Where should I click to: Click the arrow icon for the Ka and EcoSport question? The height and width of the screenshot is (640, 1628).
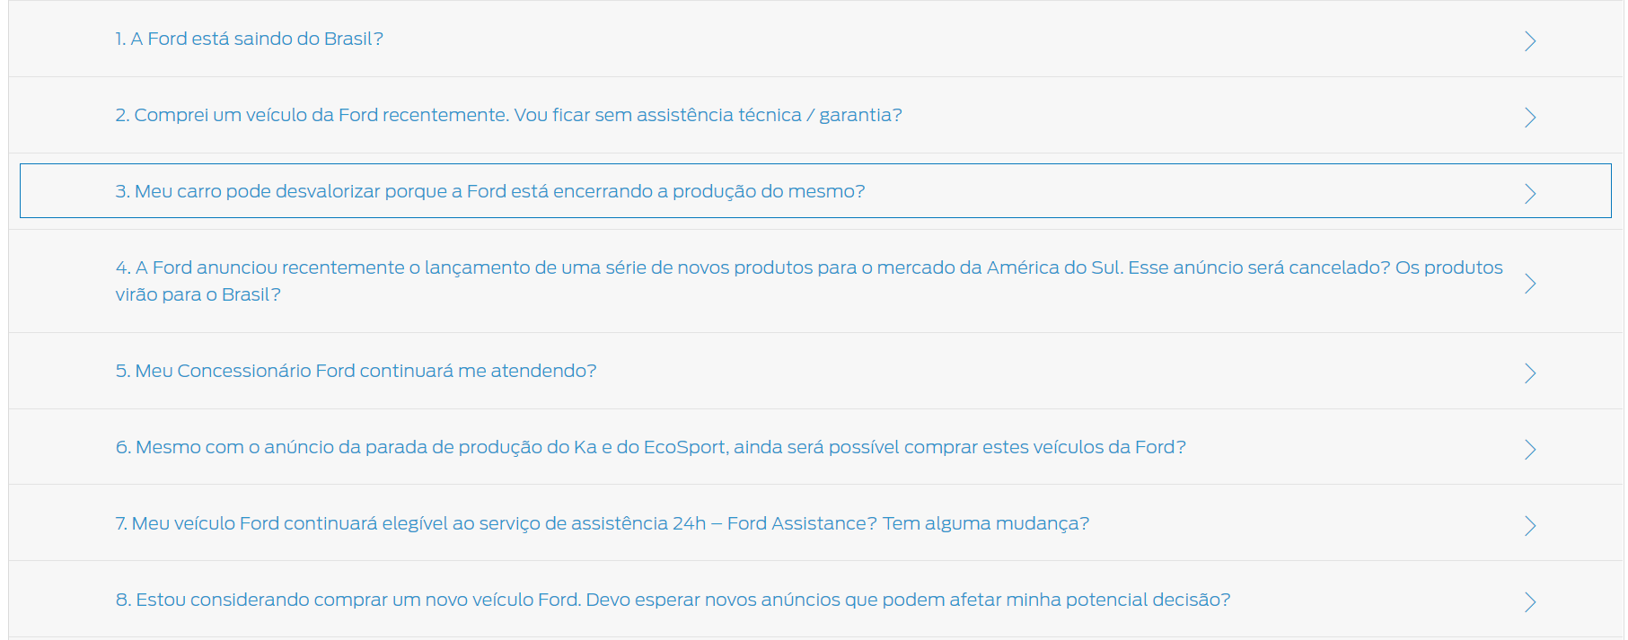pos(1530,449)
